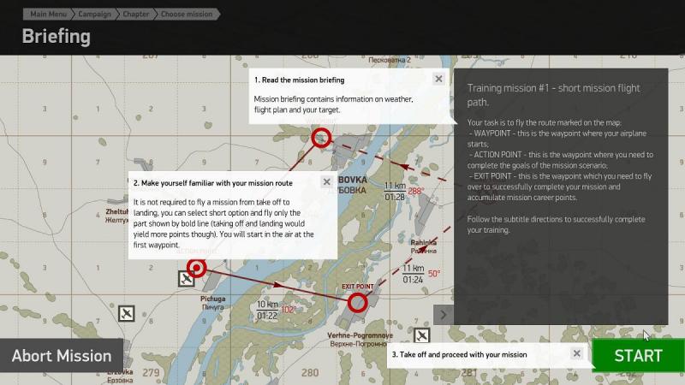Close the 'Take off and proceed' hint
Viewport: 685px width, 385px height.
pos(576,353)
